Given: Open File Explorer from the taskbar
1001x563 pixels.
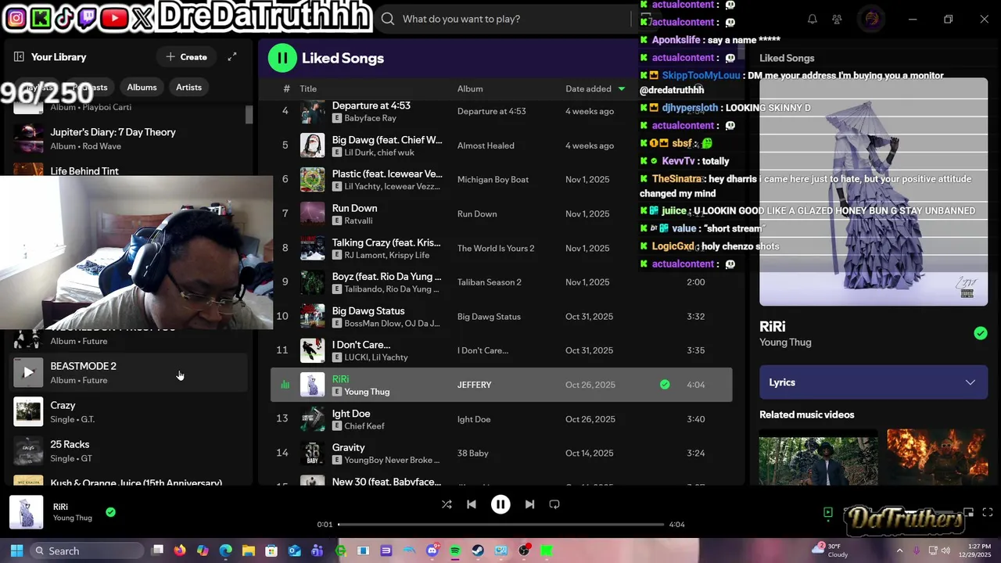Looking at the screenshot, I should tap(249, 550).
